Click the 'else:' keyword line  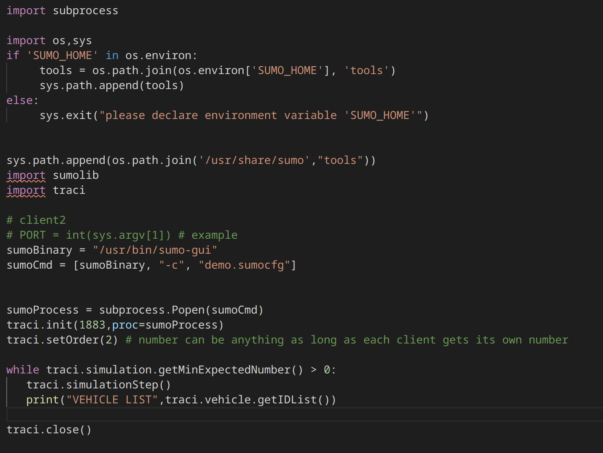point(22,100)
